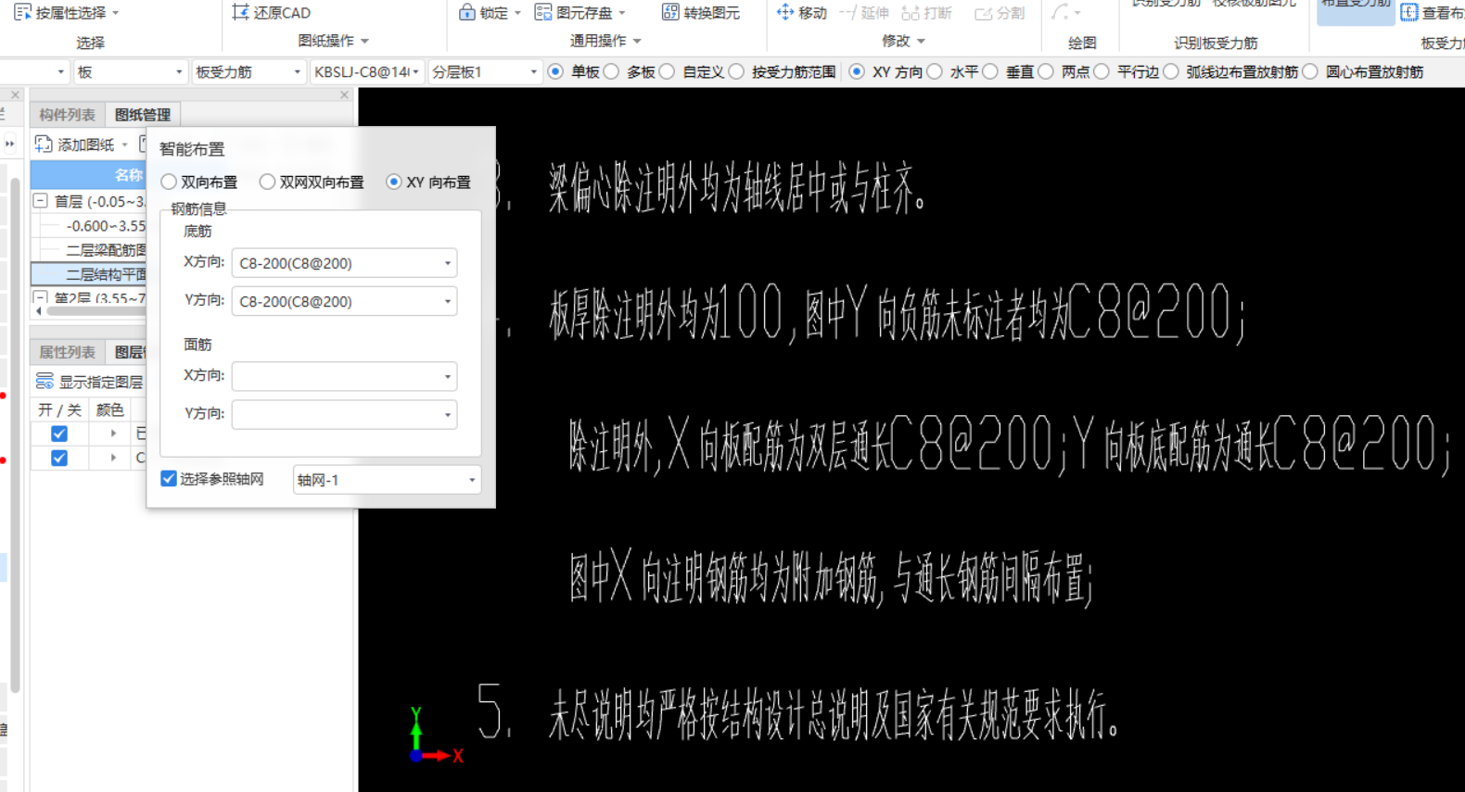Expand the 通用操作 group menu

[637, 42]
